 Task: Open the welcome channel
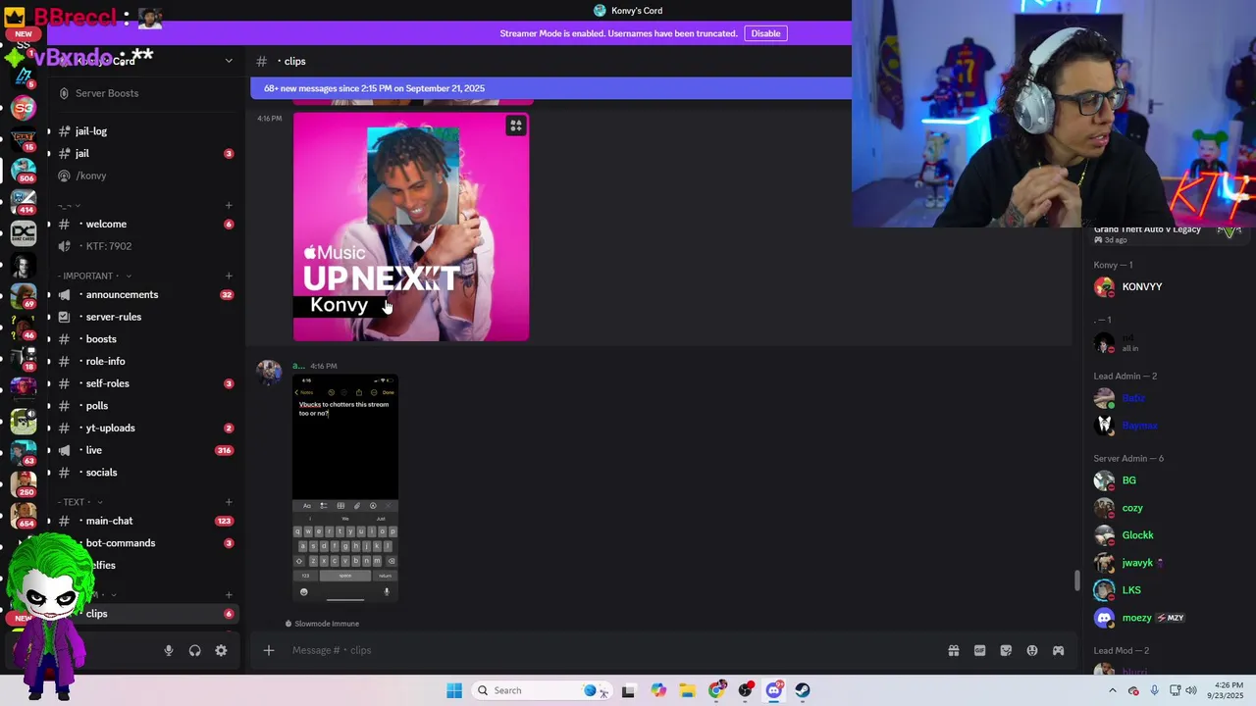point(146,225)
